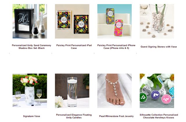186x122 pixels.
Task: Open Personalized Unity Sand Ceremony Shadow Box link
Action: click(32, 47)
